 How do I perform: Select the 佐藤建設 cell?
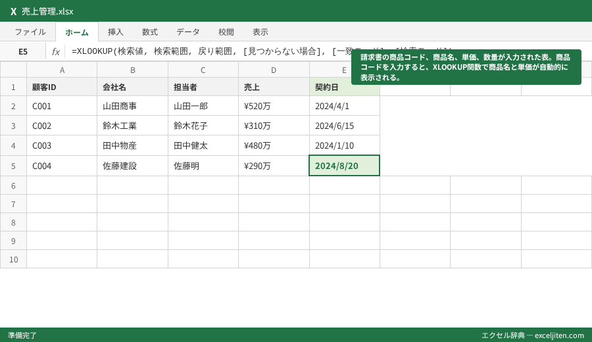(x=132, y=166)
